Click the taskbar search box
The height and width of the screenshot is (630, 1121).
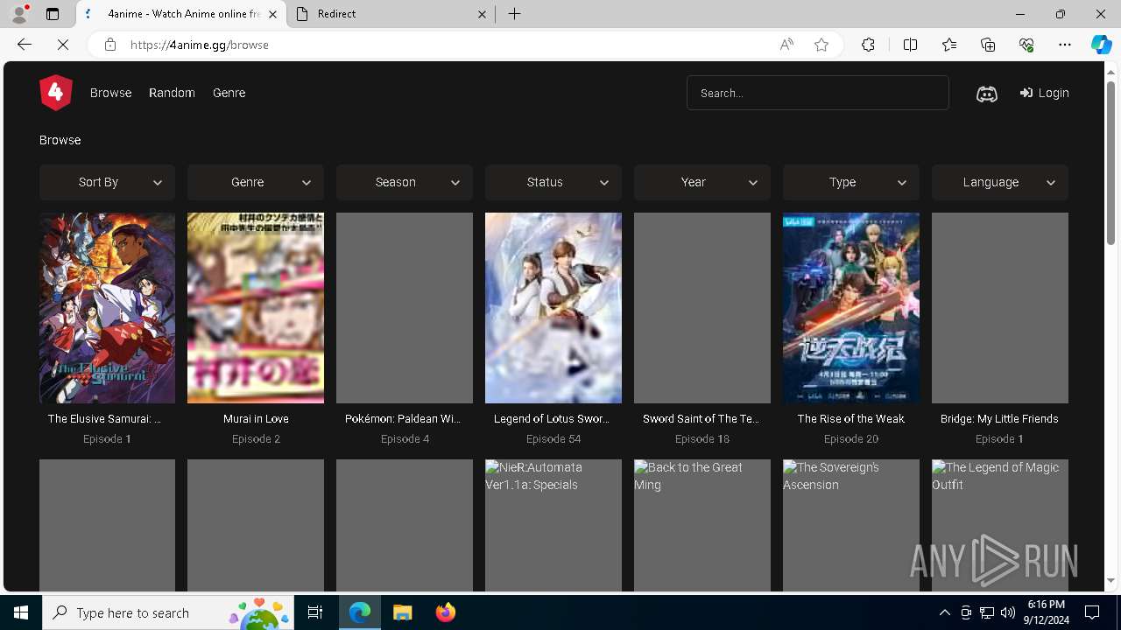[x=168, y=612]
